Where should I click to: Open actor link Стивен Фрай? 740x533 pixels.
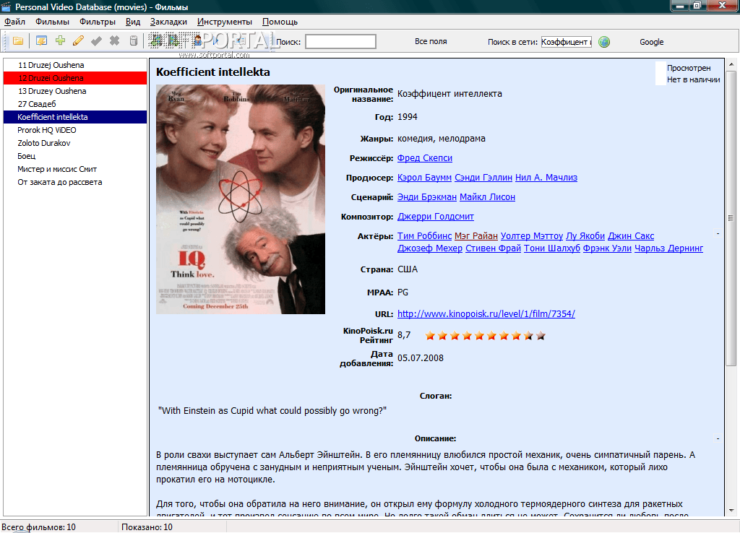pyautogui.click(x=493, y=248)
